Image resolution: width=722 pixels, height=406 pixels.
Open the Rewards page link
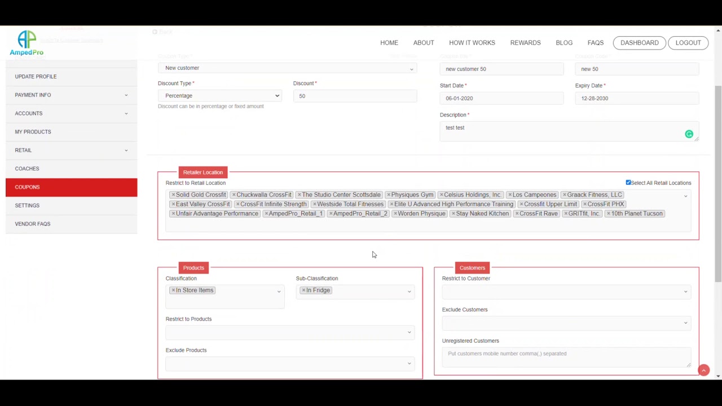[x=525, y=43]
